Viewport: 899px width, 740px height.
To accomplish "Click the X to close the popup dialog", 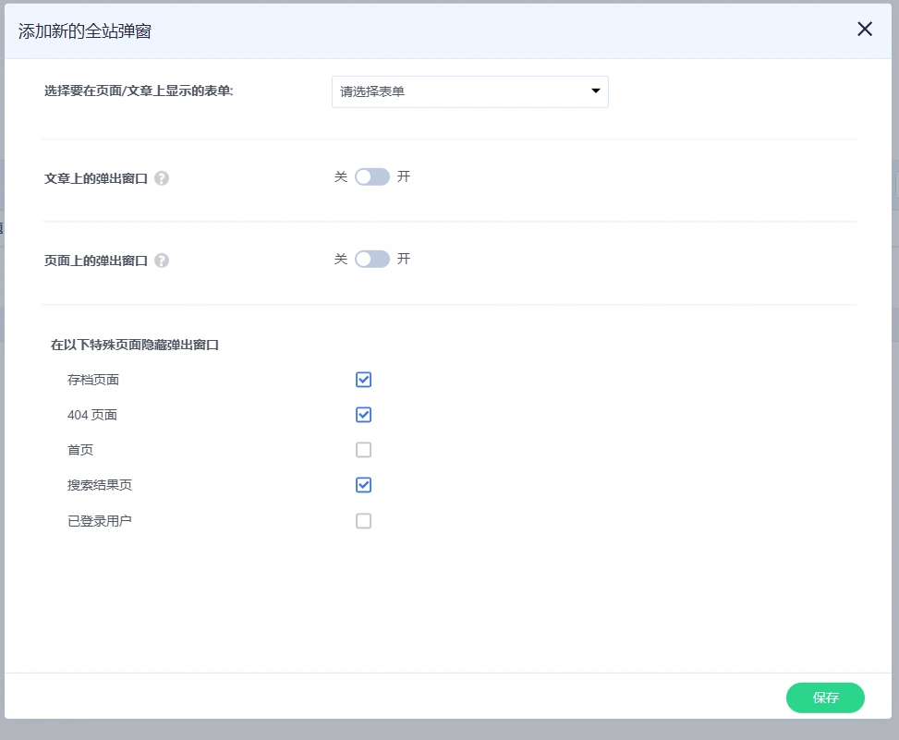I will point(865,29).
